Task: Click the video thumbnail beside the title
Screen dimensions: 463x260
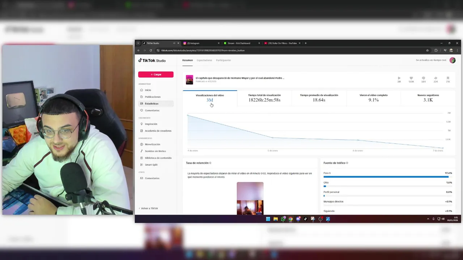Action: 190,79
